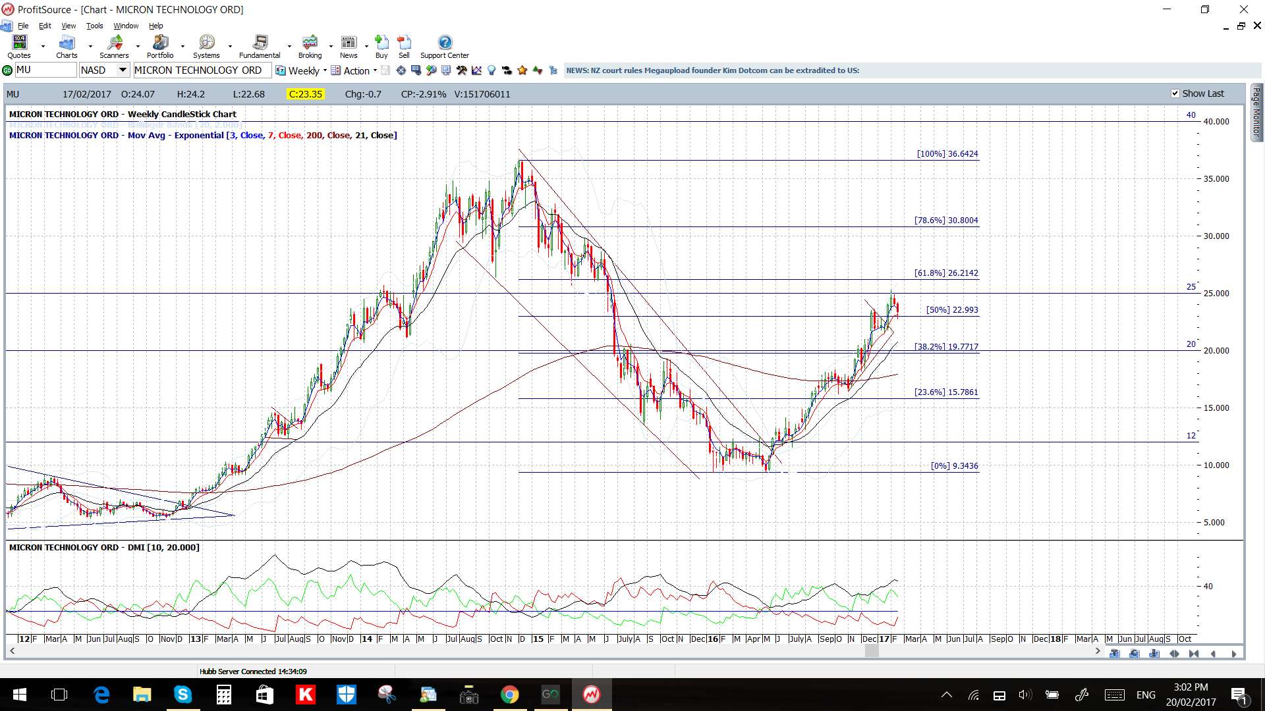Viewport: 1265px width, 711px height.
Task: Open the Windows Start menu
Action: pyautogui.click(x=19, y=695)
